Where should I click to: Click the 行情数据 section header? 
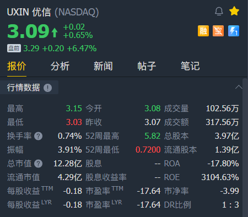[29, 88]
